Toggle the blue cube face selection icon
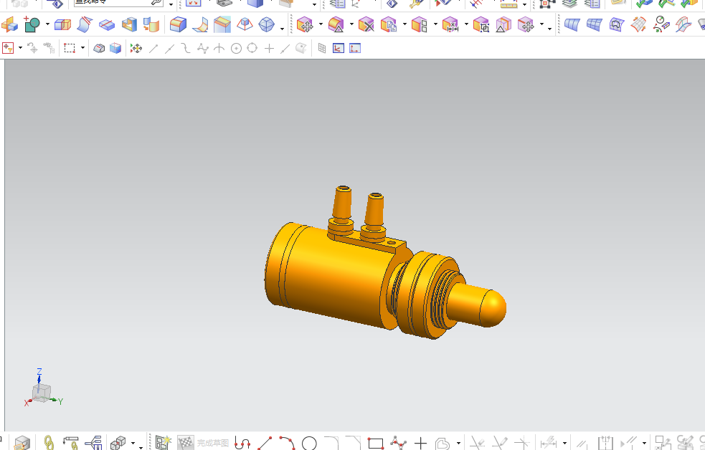This screenshot has width=705, height=450. pyautogui.click(x=115, y=48)
